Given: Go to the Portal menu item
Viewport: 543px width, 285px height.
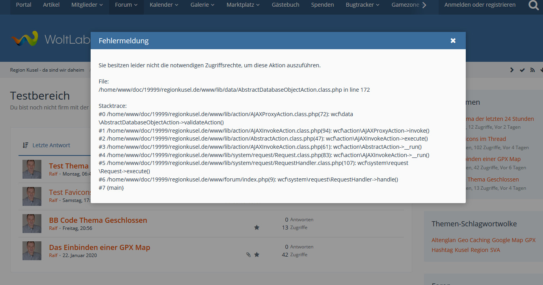Looking at the screenshot, I should click(x=24, y=5).
